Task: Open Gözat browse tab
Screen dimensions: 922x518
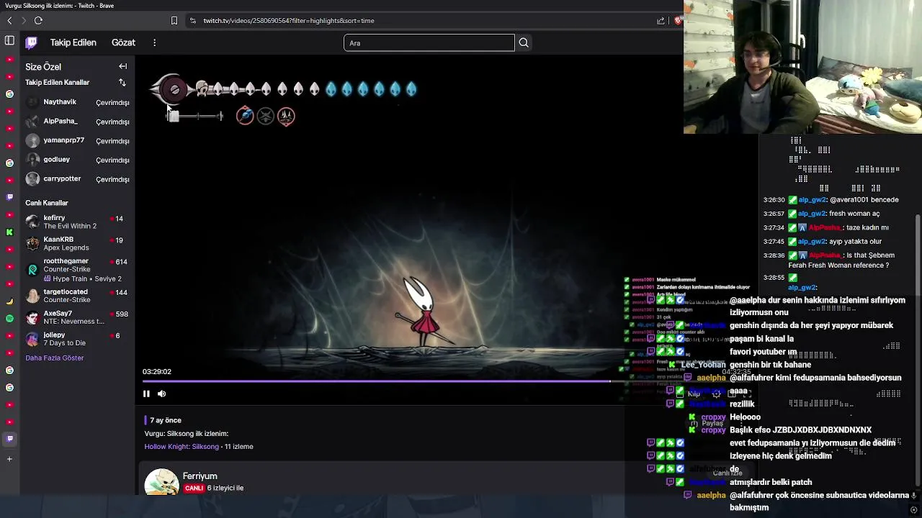Action: click(123, 42)
